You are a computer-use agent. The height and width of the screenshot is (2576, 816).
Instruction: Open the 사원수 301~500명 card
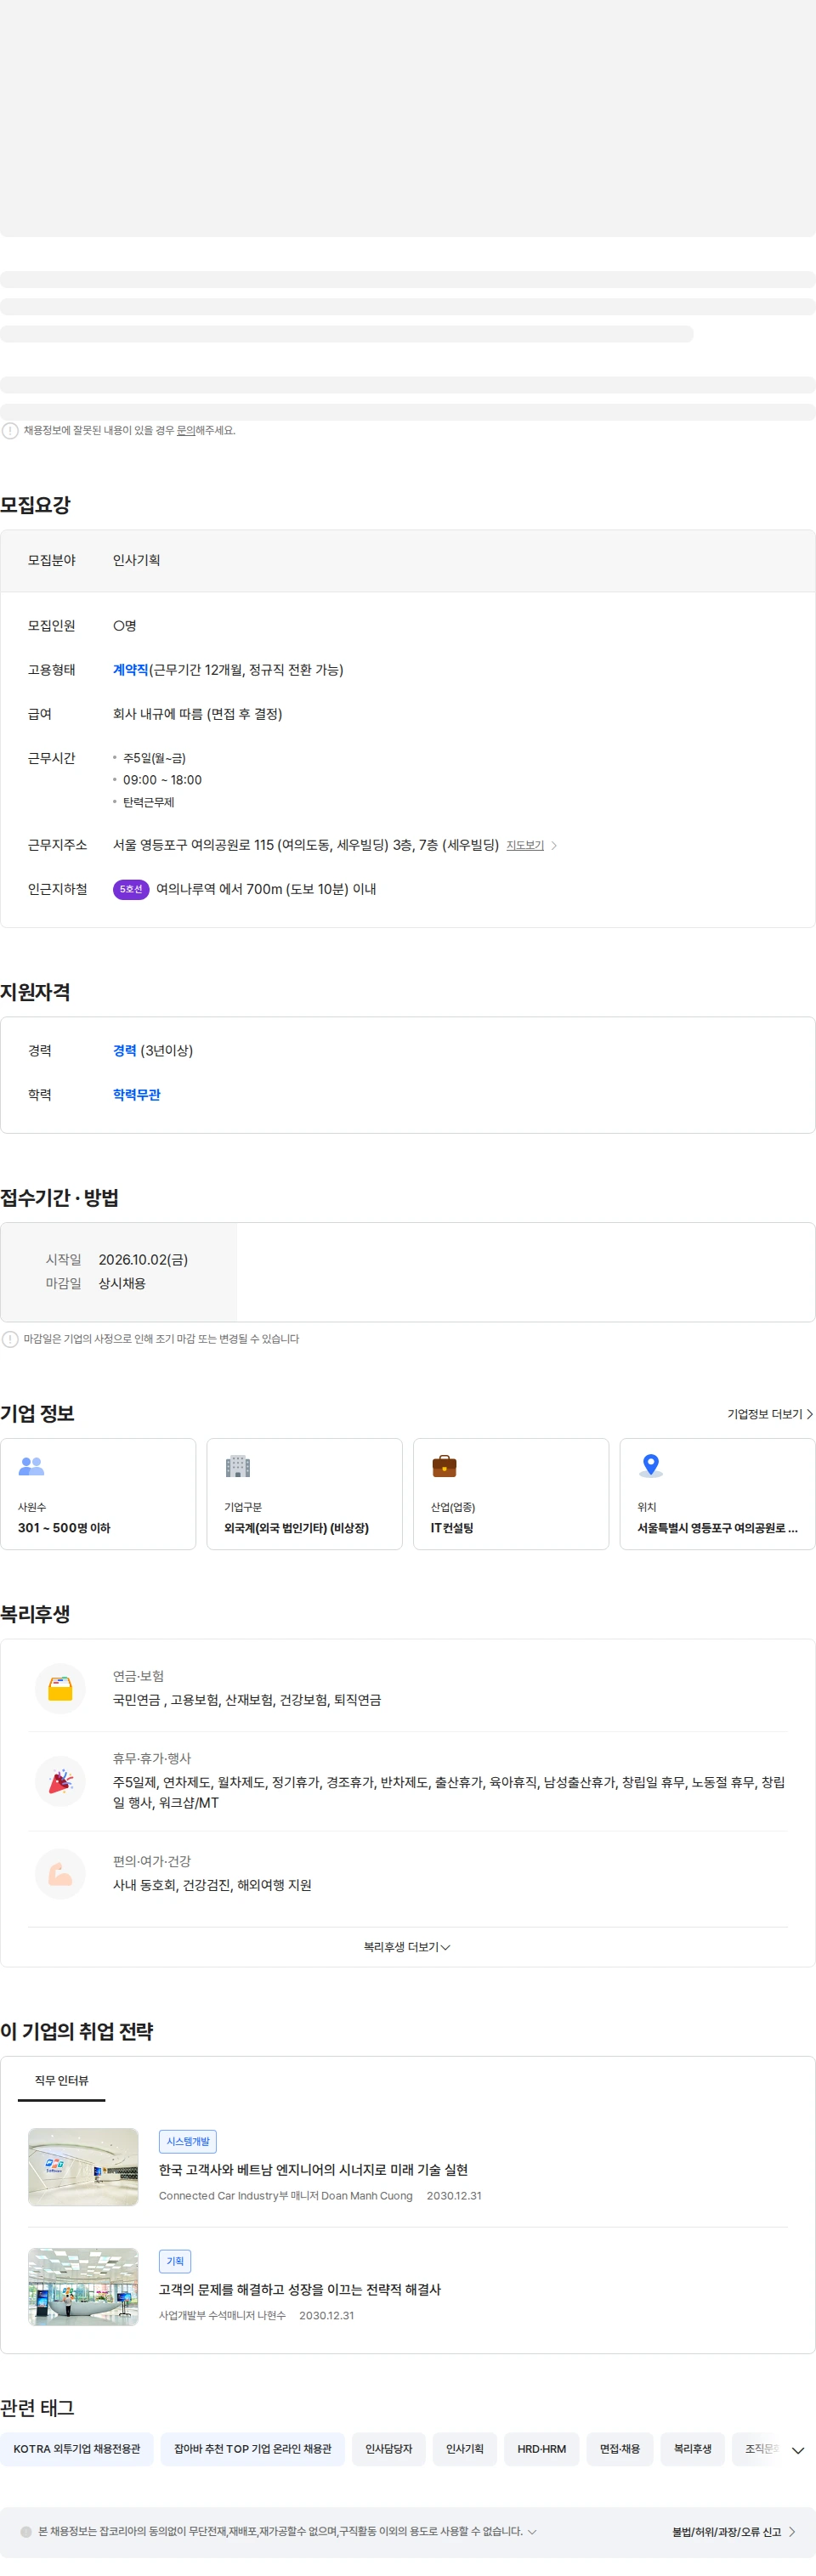pos(98,1493)
